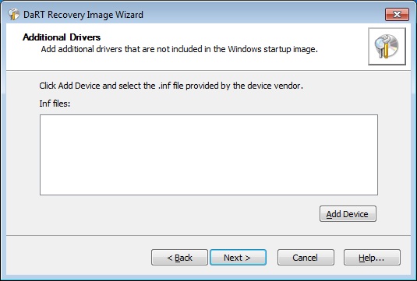
Task: Click the "Click Add Device and select" instruction
Action: point(171,86)
